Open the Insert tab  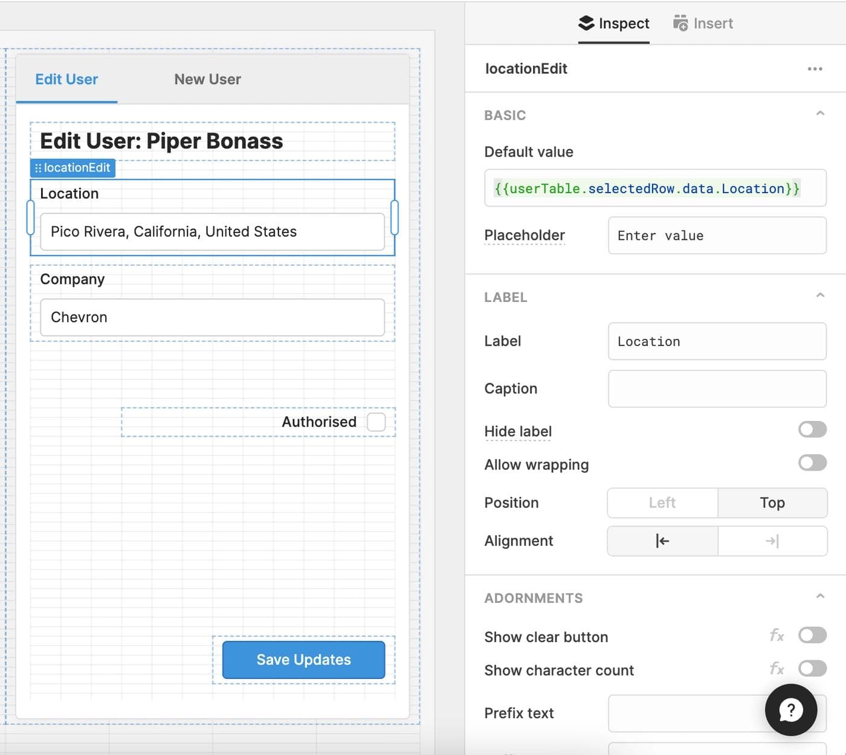pos(703,24)
